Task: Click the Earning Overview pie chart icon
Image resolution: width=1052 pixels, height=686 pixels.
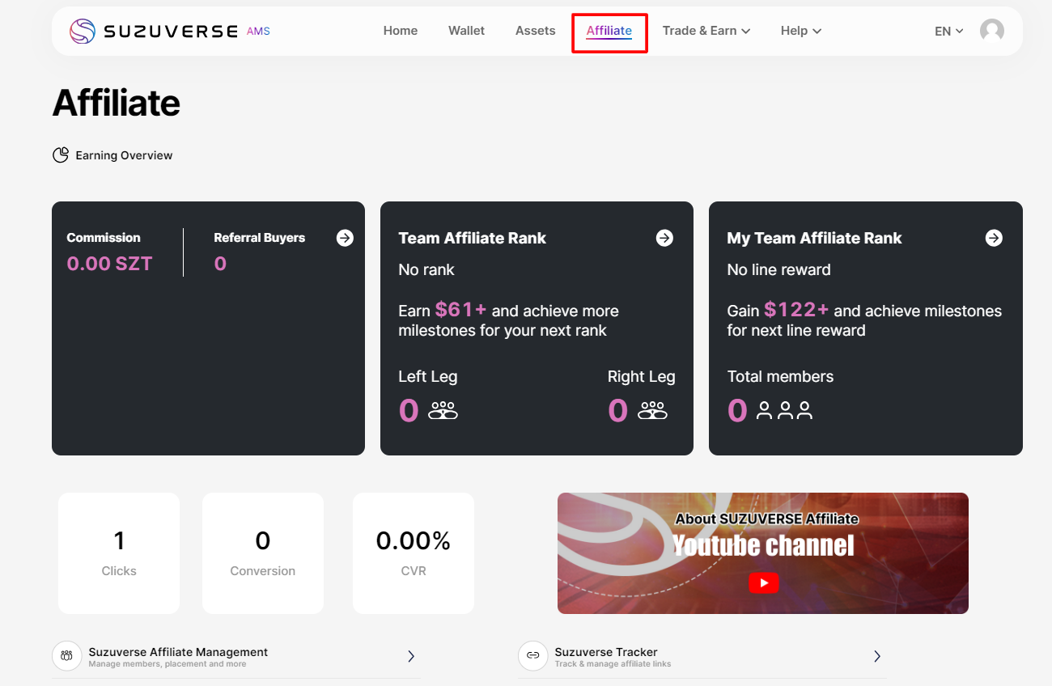Action: point(61,155)
